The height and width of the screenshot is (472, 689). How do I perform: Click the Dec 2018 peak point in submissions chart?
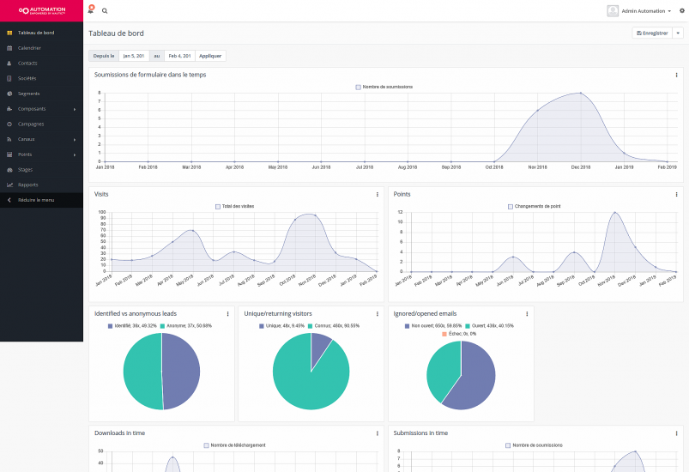click(x=581, y=94)
